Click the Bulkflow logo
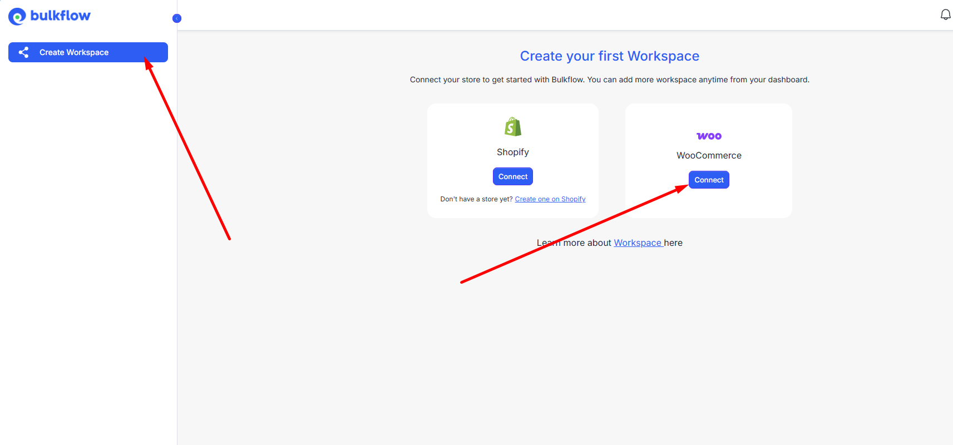 50,16
